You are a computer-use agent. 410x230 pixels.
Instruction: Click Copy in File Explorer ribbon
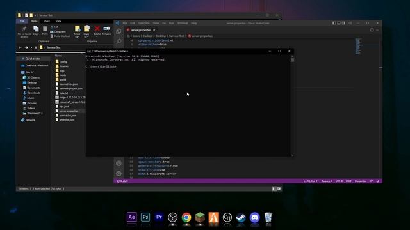point(36,31)
